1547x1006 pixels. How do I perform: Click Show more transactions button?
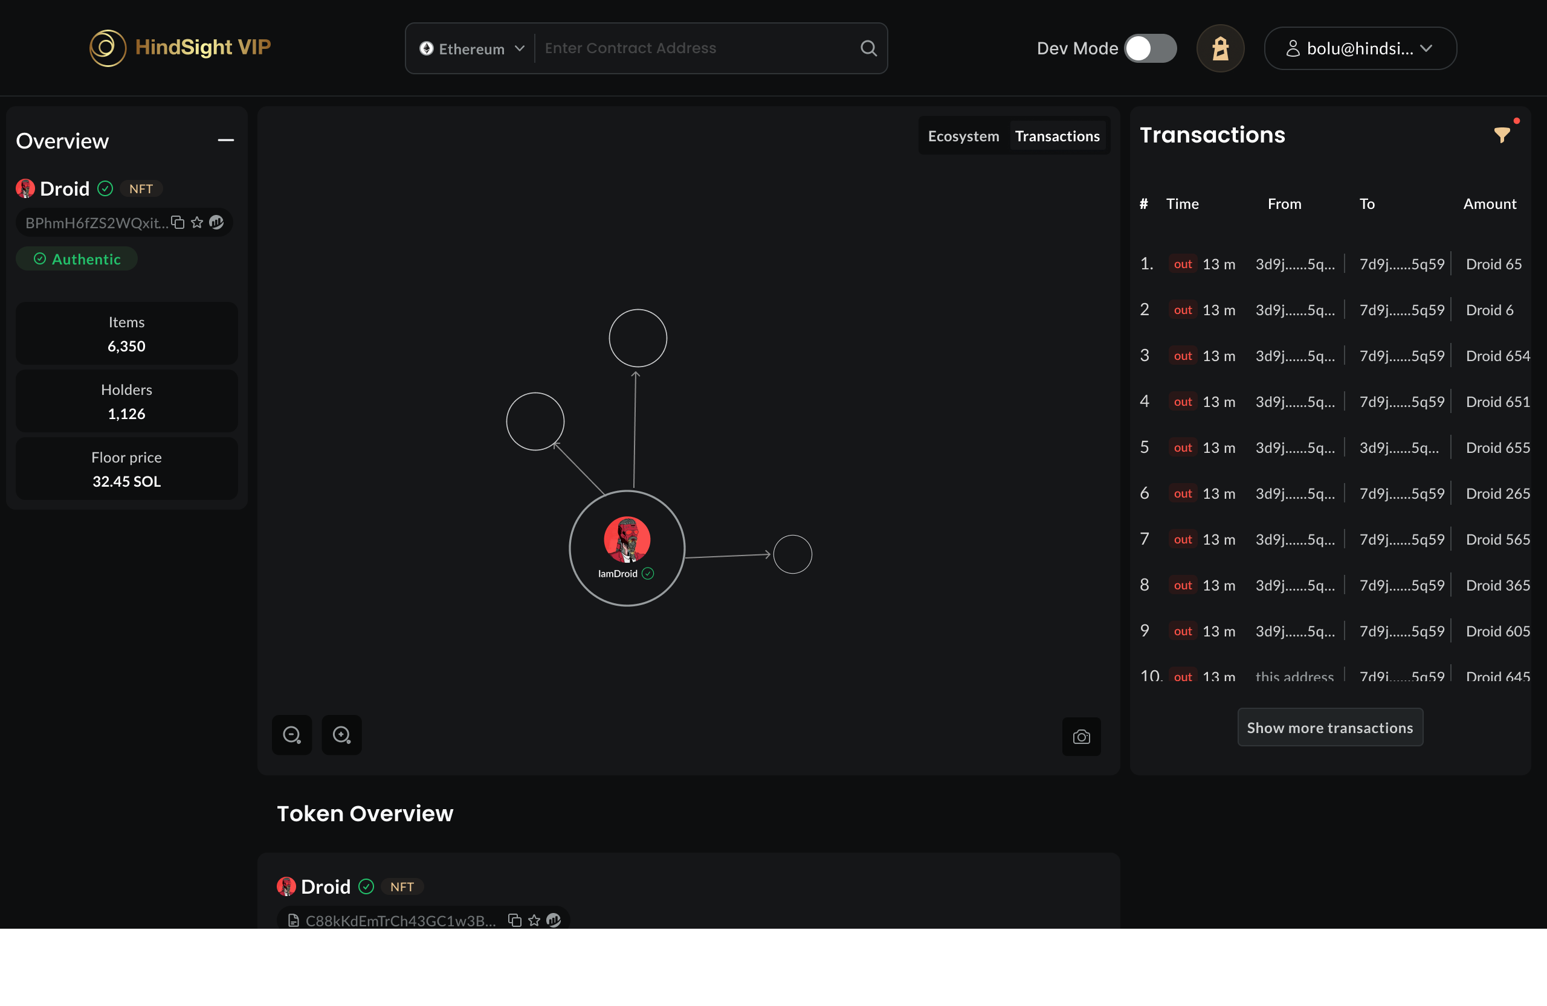[1329, 728]
